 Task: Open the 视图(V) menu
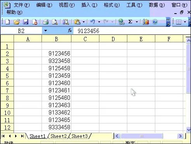[67, 5]
